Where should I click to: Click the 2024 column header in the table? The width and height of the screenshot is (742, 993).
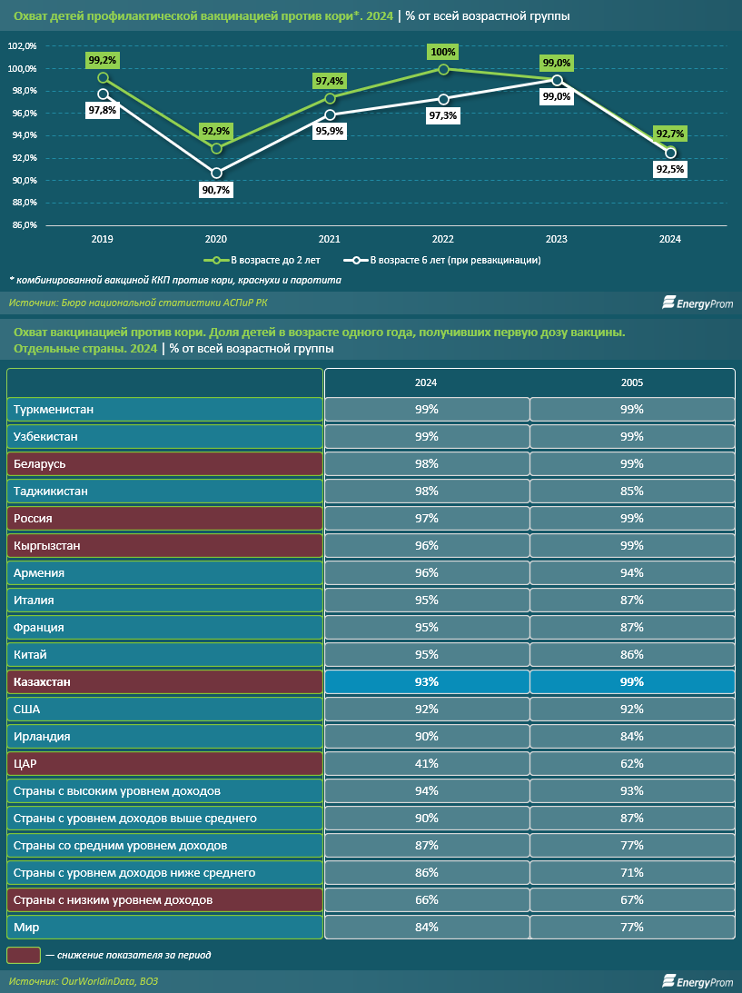coord(427,382)
